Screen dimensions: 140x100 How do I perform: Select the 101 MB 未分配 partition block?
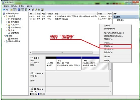pos(51,63)
